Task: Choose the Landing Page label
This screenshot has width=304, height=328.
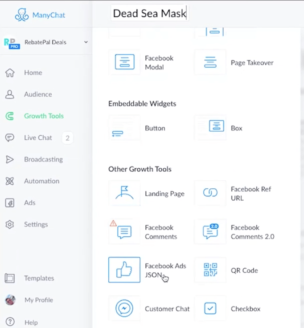Action: pyautogui.click(x=164, y=194)
